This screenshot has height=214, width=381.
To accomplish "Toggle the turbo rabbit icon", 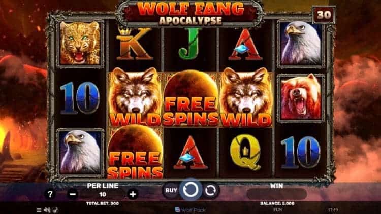I will 56,210.
